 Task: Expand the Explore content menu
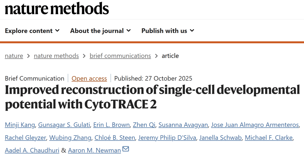[32, 31]
